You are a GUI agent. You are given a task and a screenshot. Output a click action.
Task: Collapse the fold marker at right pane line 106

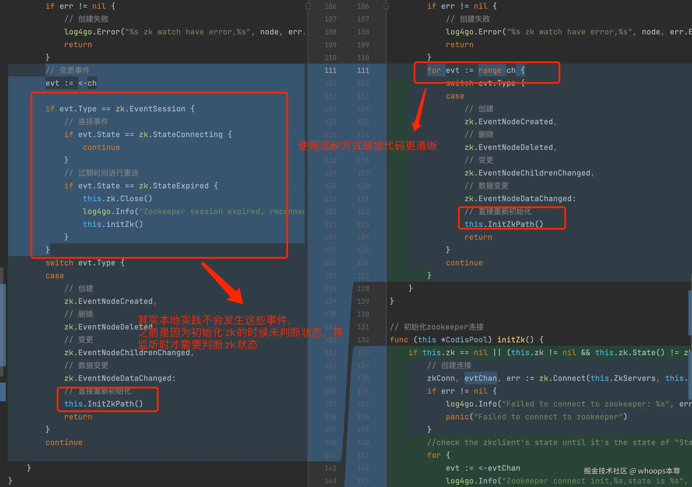(x=386, y=6)
